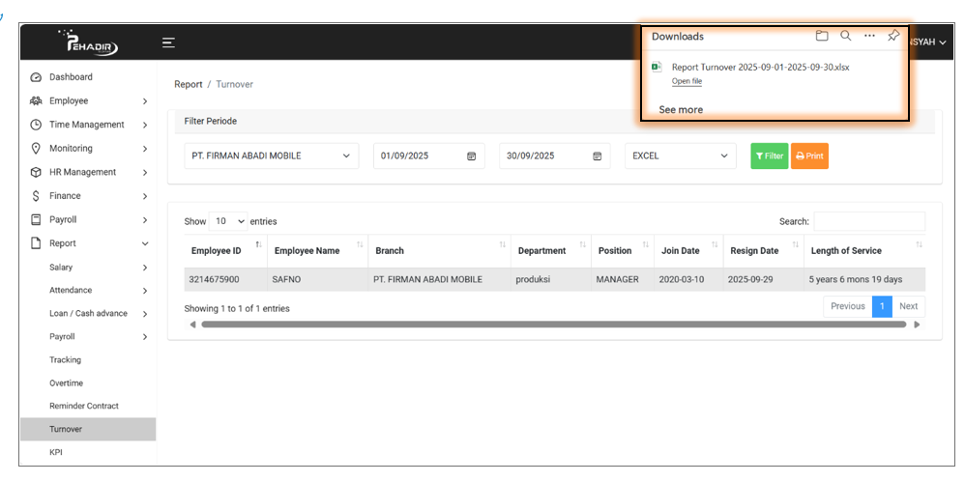Open the EXCEL format dropdown

coord(680,156)
